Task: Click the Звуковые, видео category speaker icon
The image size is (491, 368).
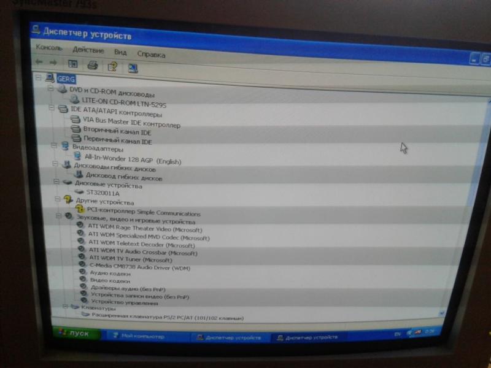Action: point(69,216)
